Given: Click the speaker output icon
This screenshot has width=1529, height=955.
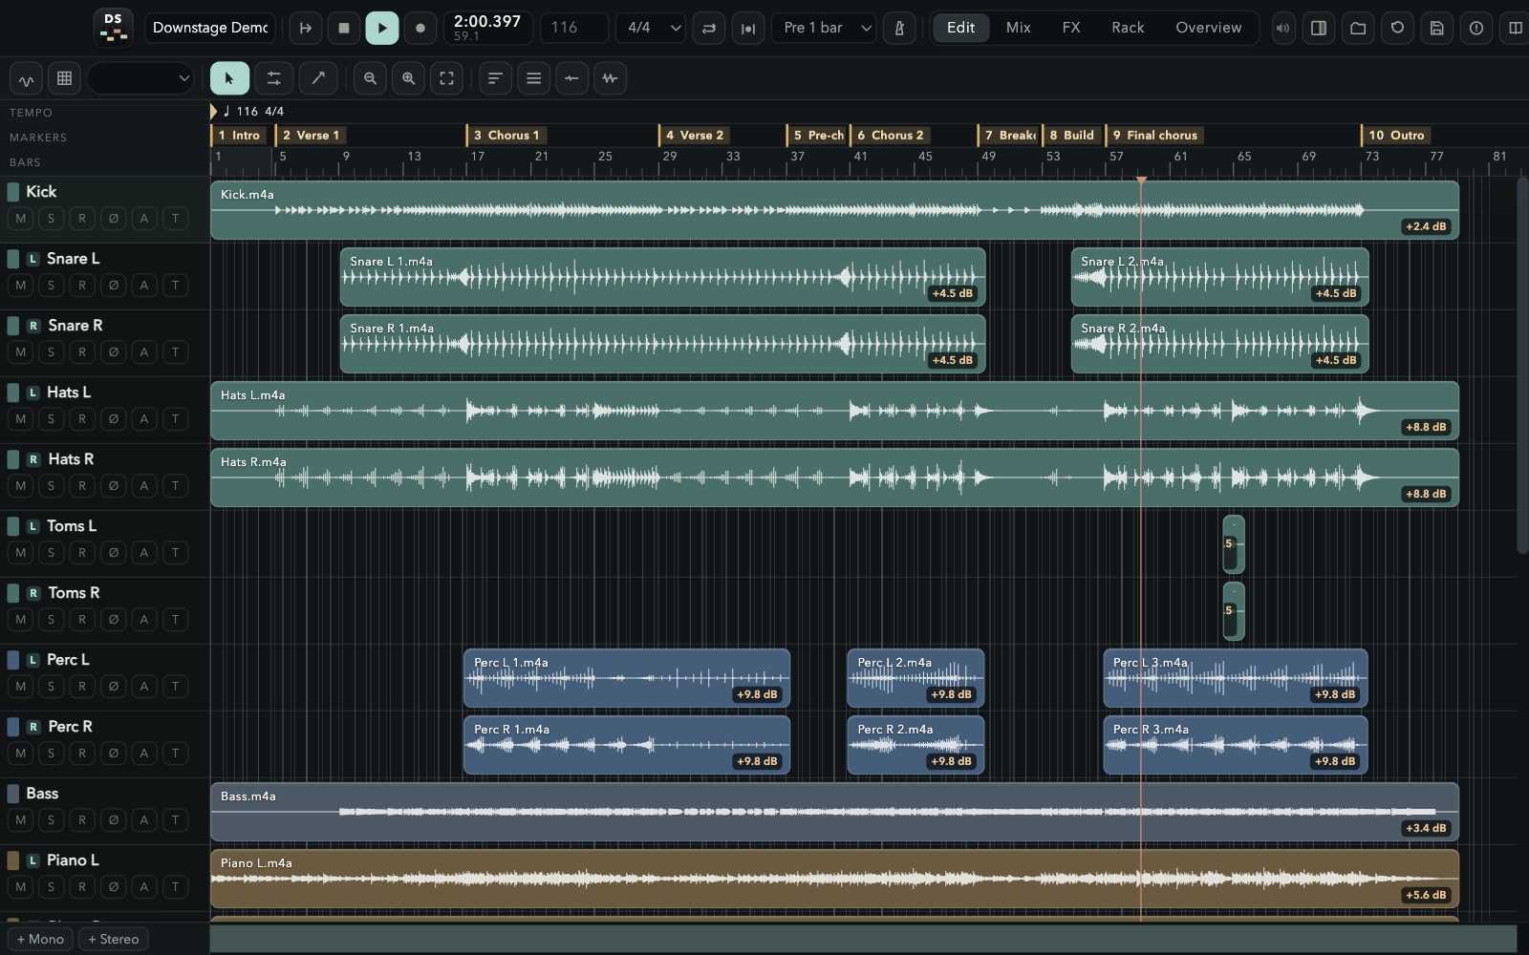Looking at the screenshot, I should (x=1282, y=28).
